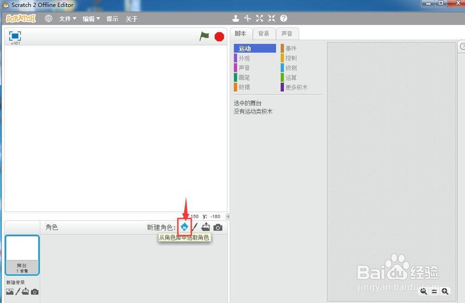Click the block help question icon
The image size is (465, 303).
[284, 19]
